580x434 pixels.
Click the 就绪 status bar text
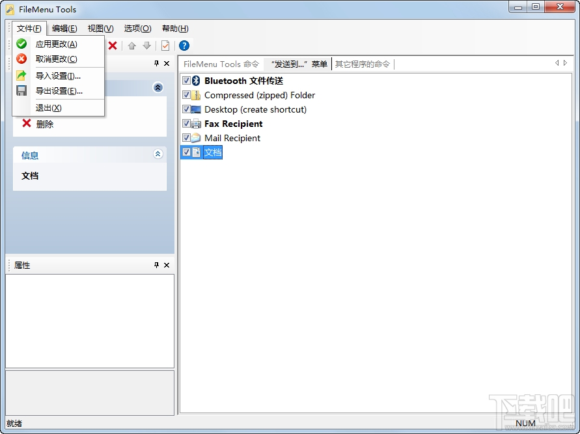(14, 424)
